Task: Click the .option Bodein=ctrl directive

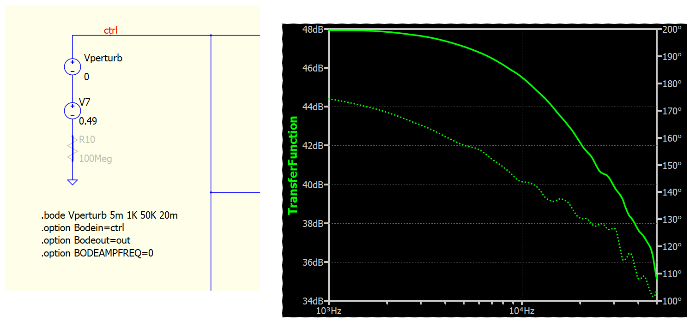Action: point(83,228)
